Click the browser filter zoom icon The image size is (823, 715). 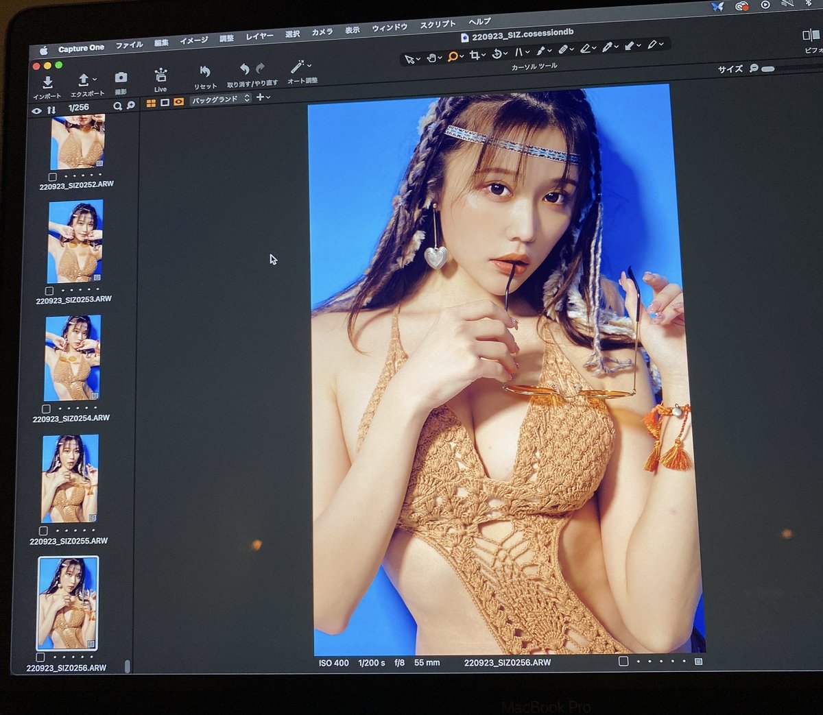coord(131,106)
